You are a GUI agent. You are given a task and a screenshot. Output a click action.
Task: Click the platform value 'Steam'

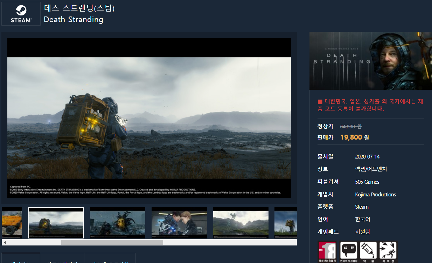click(x=362, y=207)
